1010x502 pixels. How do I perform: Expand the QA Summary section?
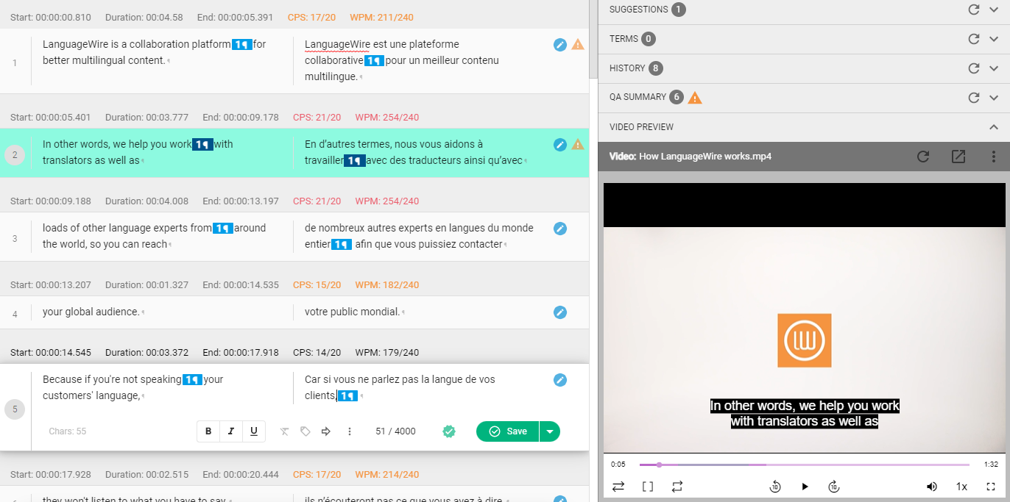tap(993, 97)
